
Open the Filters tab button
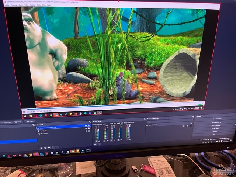[17, 121]
